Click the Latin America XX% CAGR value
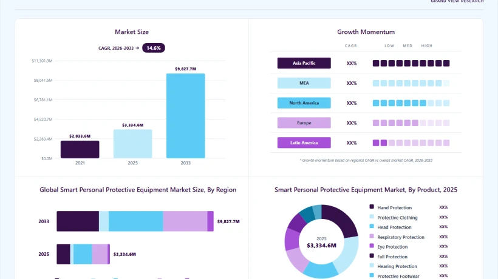 point(352,143)
